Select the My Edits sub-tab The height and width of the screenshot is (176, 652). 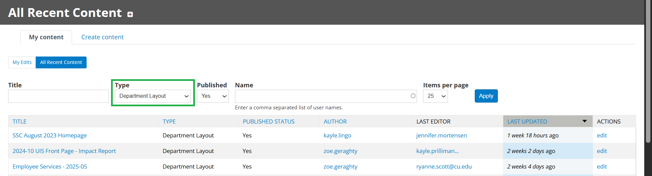click(22, 62)
